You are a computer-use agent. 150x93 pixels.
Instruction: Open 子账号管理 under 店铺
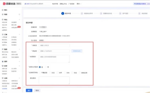14,84
